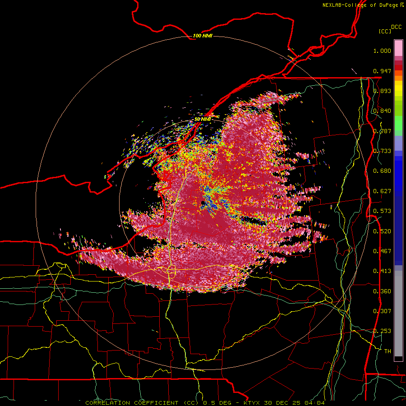Pick the light pink swatch beside 1.000
This screenshot has width=406, height=406.
pyautogui.click(x=398, y=48)
